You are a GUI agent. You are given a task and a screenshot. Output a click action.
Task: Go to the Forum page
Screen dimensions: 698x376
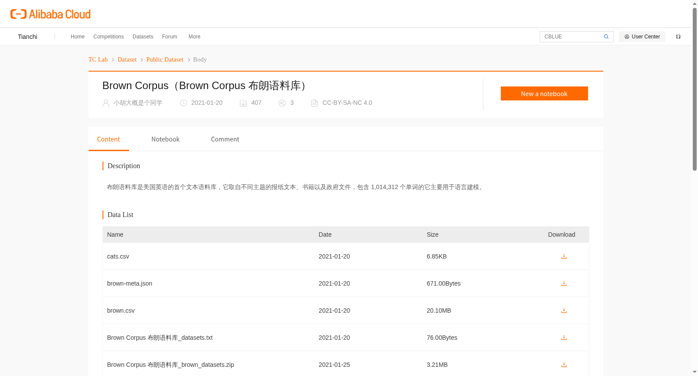tap(170, 37)
